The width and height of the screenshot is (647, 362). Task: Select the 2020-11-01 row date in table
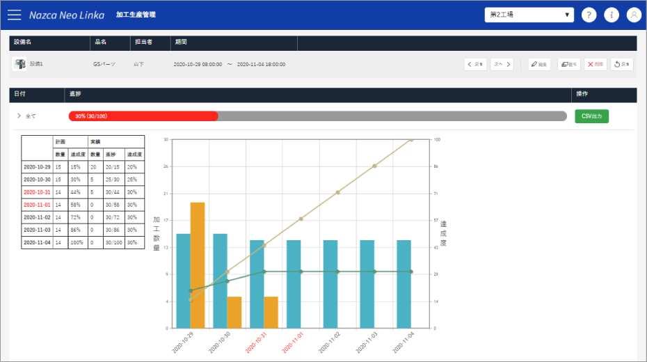click(38, 205)
